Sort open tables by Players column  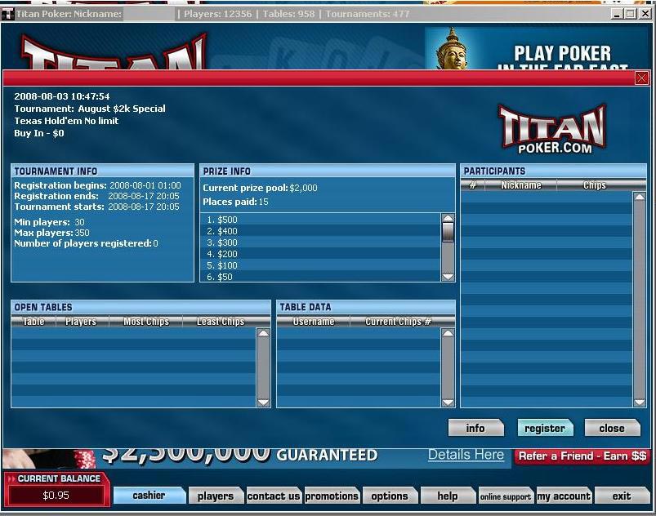pos(81,322)
